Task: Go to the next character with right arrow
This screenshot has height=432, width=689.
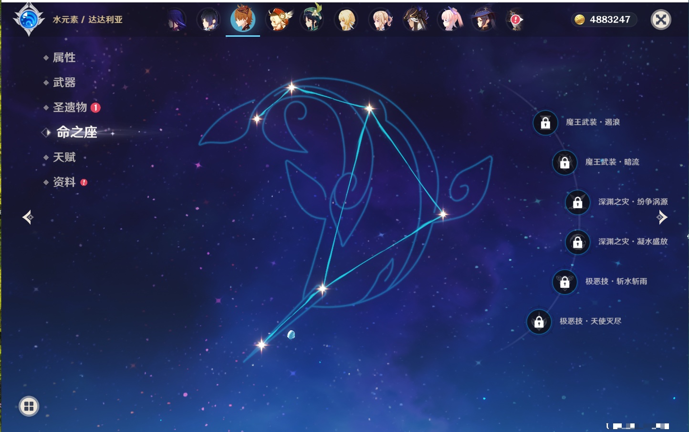Action: pyautogui.click(x=662, y=217)
